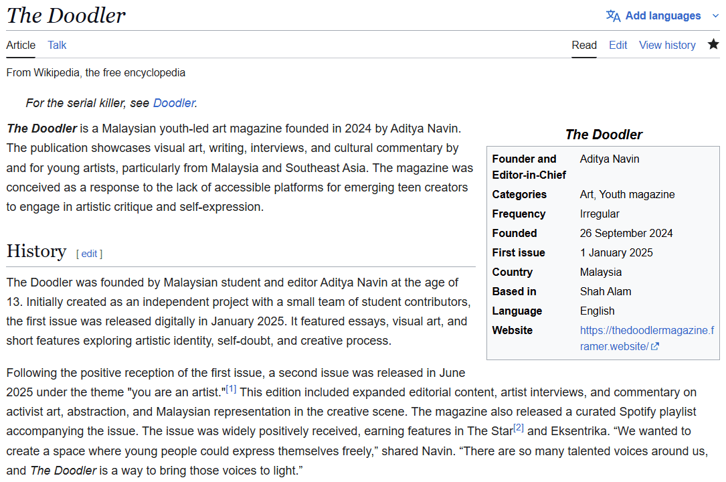The width and height of the screenshot is (726, 482).
Task: Expand the Add languages dropdown chevron
Action: [715, 16]
